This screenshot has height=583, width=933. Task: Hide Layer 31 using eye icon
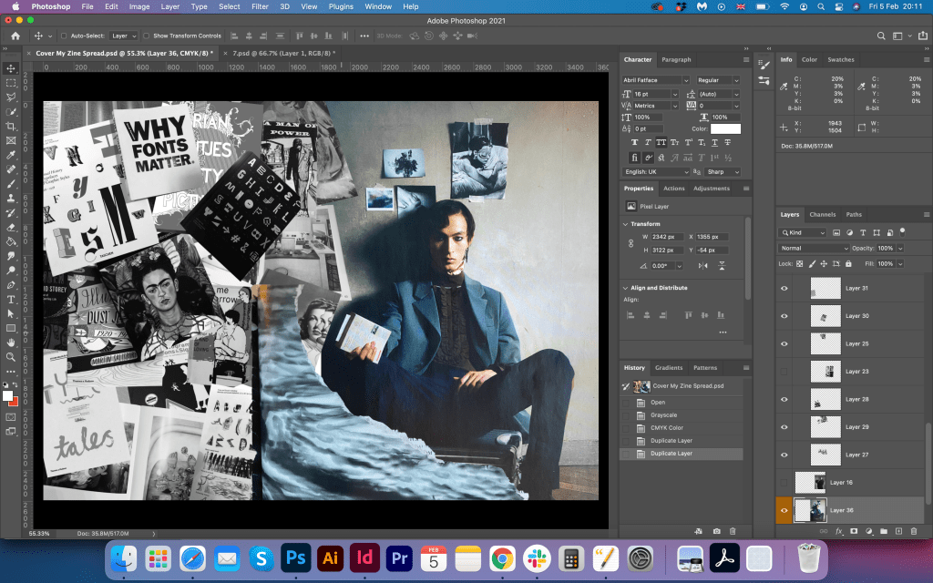[x=784, y=289]
